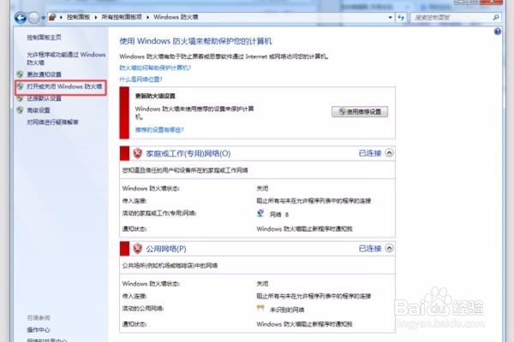The height and width of the screenshot is (342, 514).
Task: Open 打开或关闭 Windows 防火墙 link
Action: [x=64, y=86]
